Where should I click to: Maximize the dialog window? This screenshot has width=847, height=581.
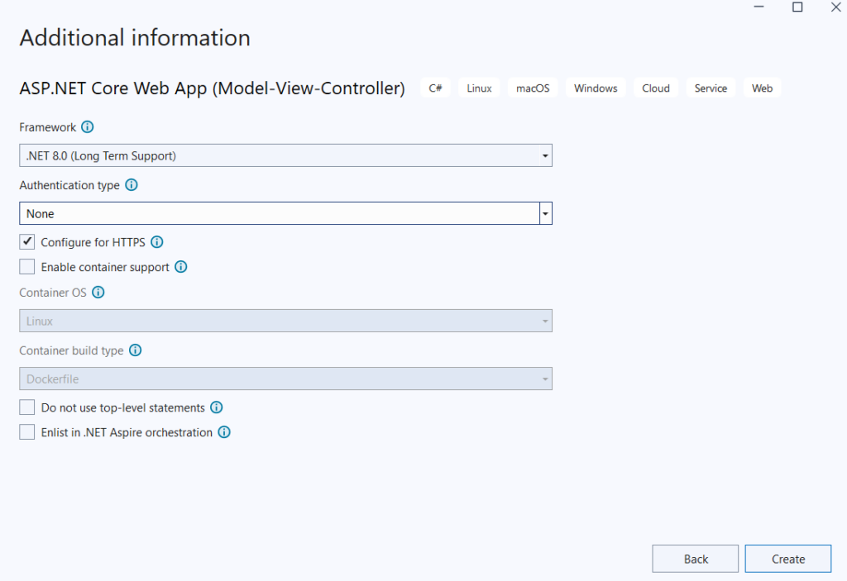tap(797, 7)
